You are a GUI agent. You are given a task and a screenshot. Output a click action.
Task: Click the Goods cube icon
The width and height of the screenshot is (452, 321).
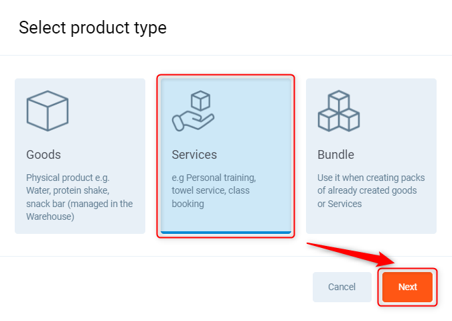[47, 111]
